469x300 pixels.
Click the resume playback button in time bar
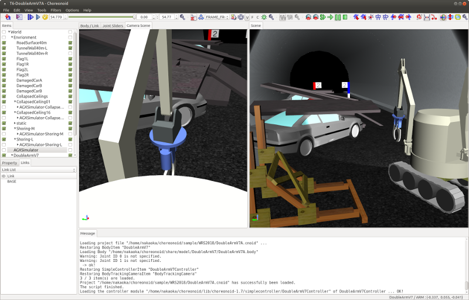point(38,17)
